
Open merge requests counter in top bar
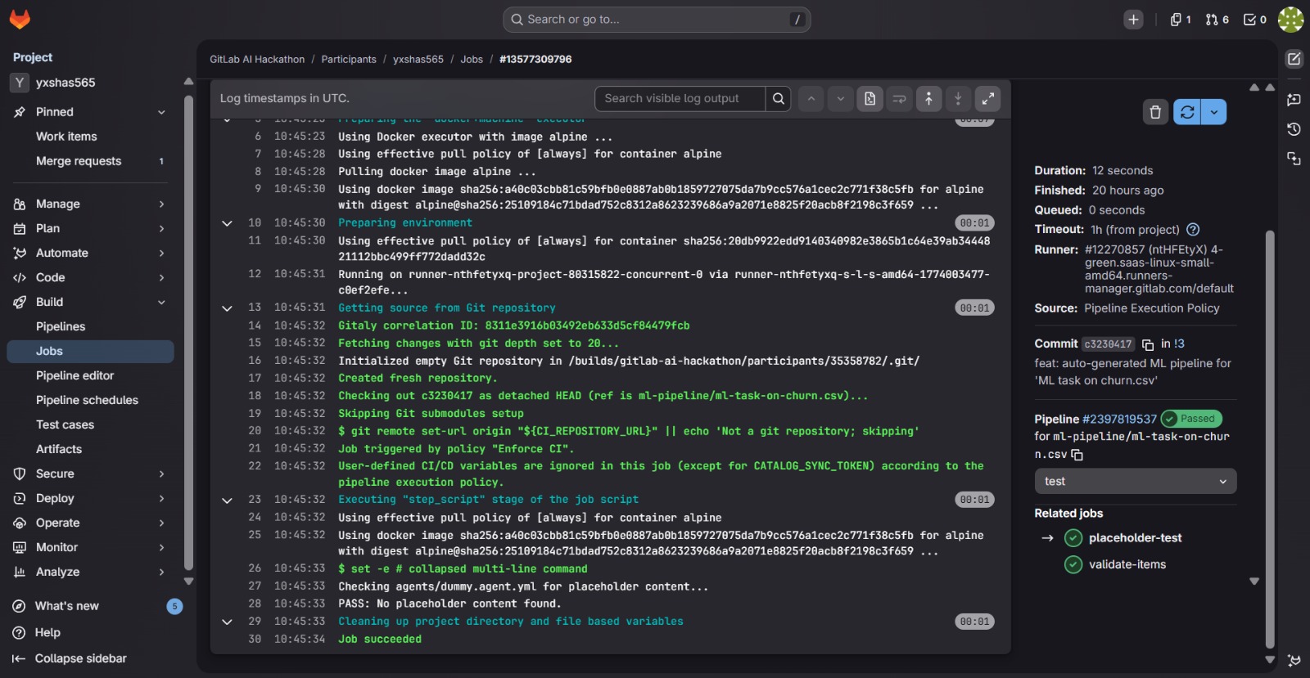click(1217, 20)
